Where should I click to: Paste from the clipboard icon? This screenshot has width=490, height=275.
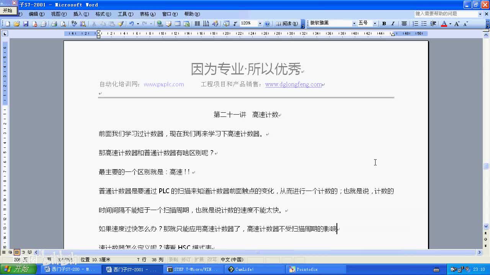pyautogui.click(x=111, y=24)
